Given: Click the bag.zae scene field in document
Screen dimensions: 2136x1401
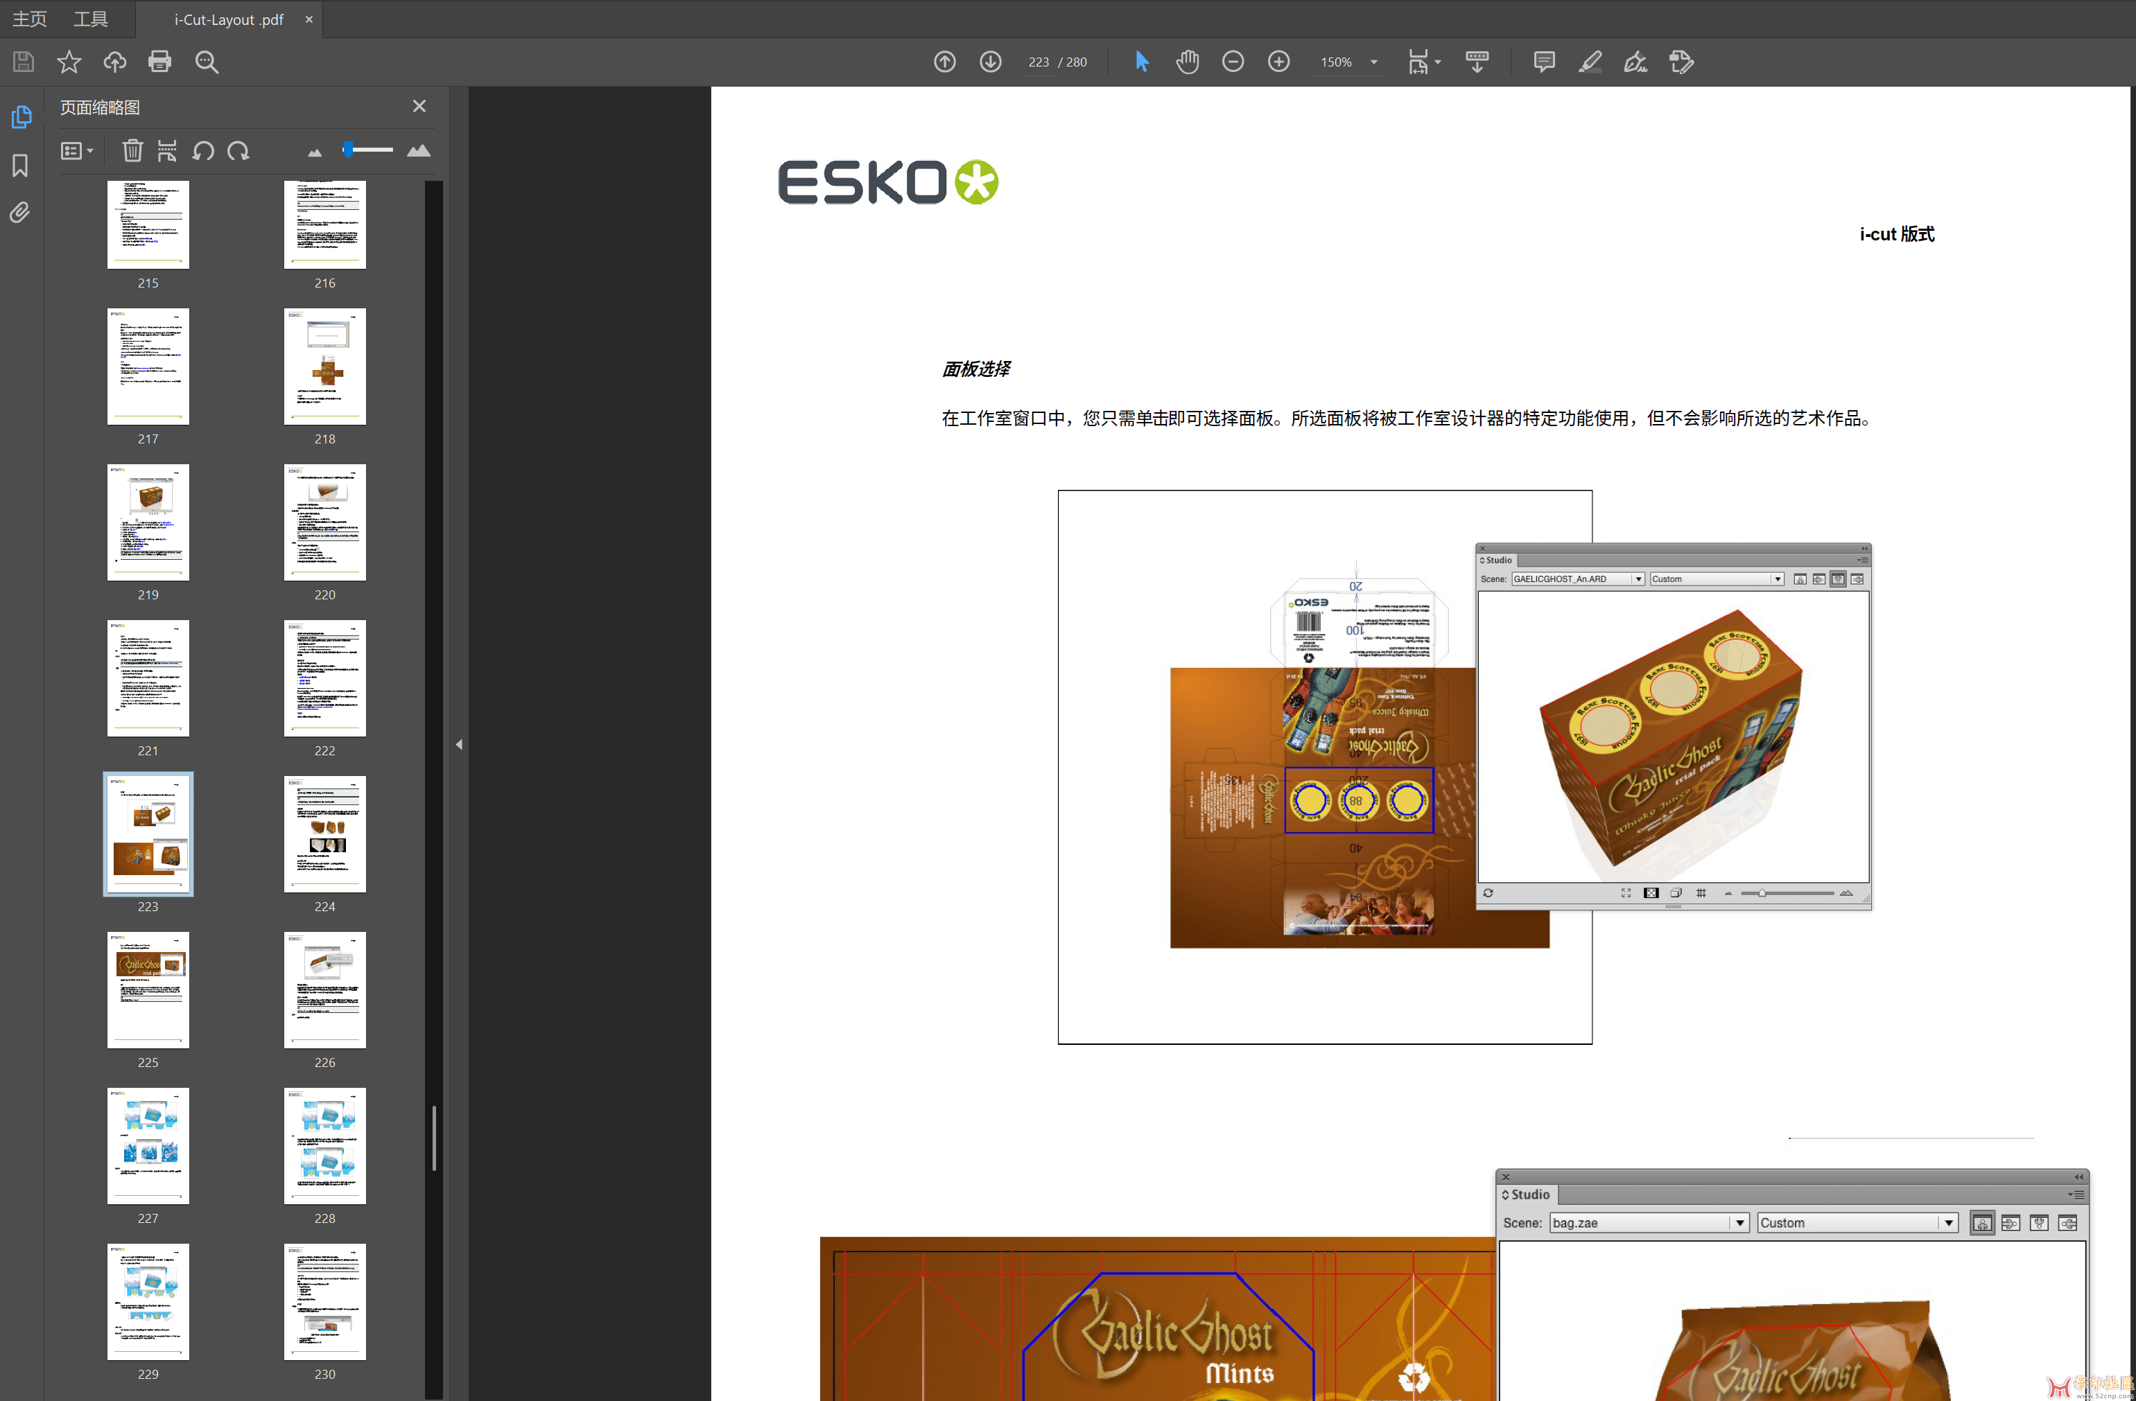Looking at the screenshot, I should click(1649, 1222).
